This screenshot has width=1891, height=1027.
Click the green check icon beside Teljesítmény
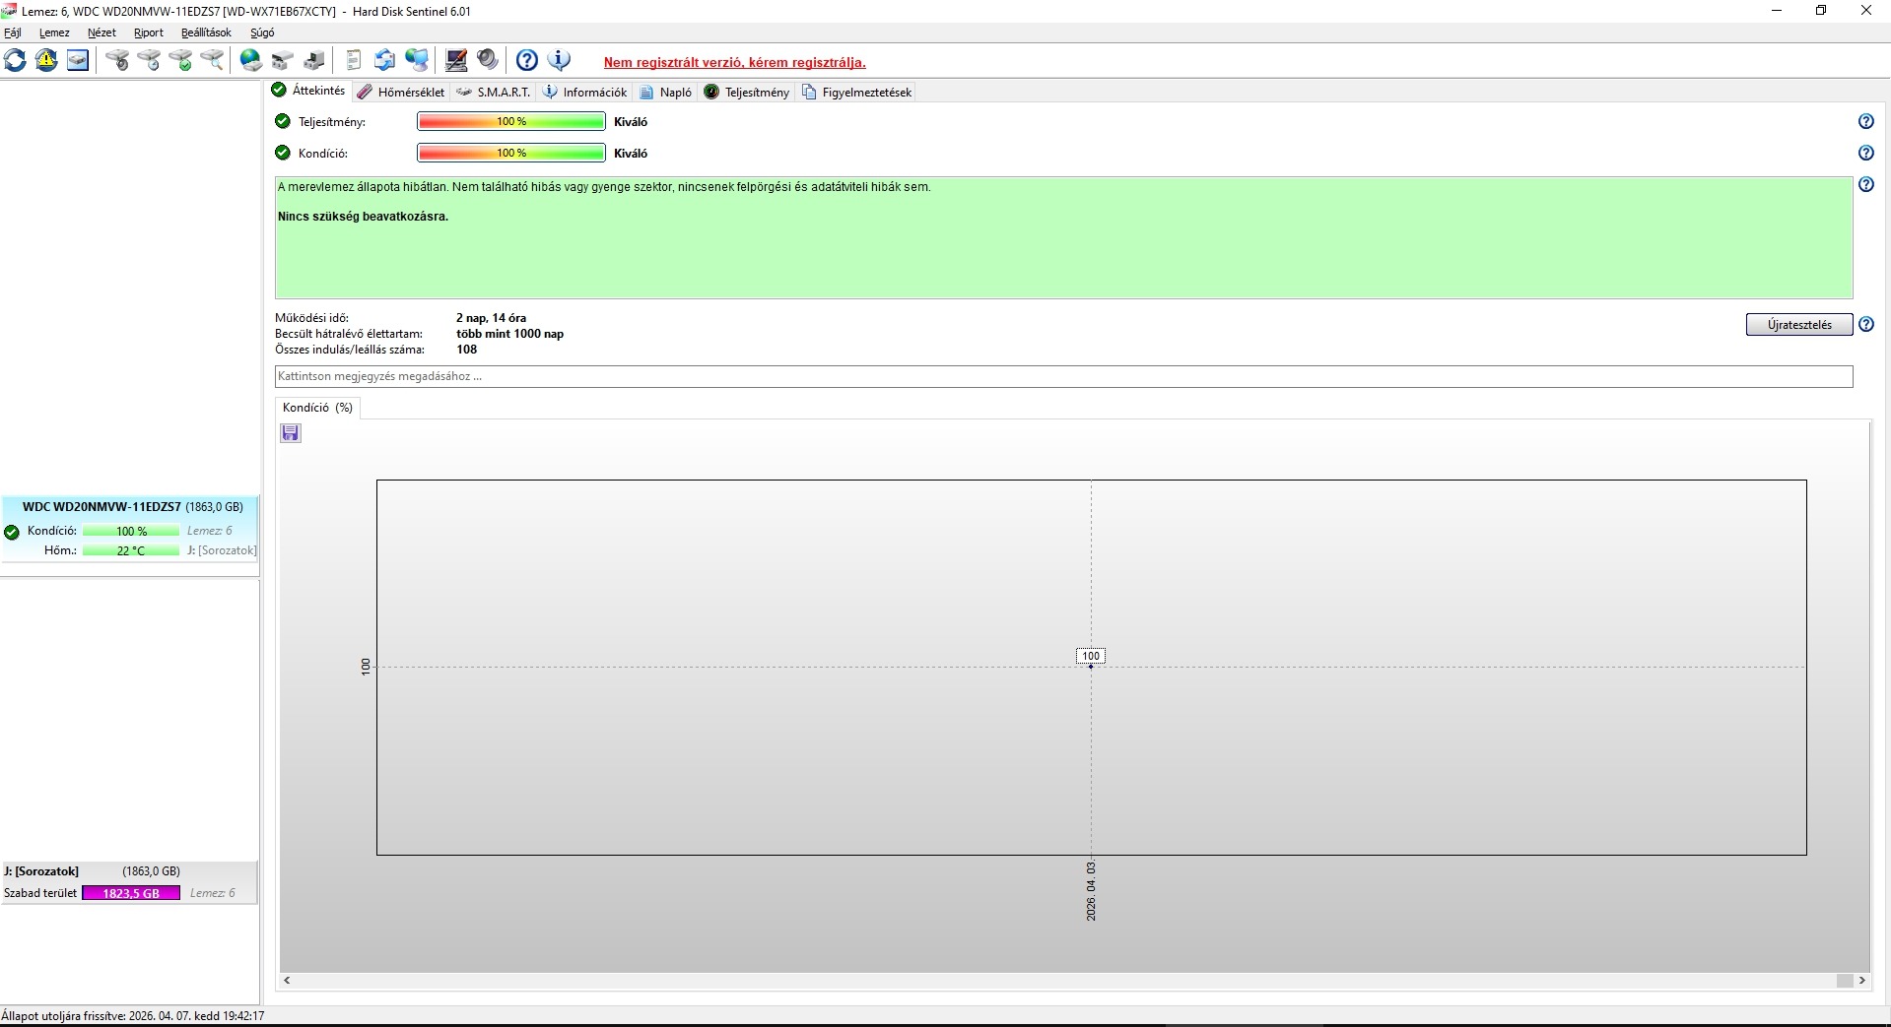[283, 121]
